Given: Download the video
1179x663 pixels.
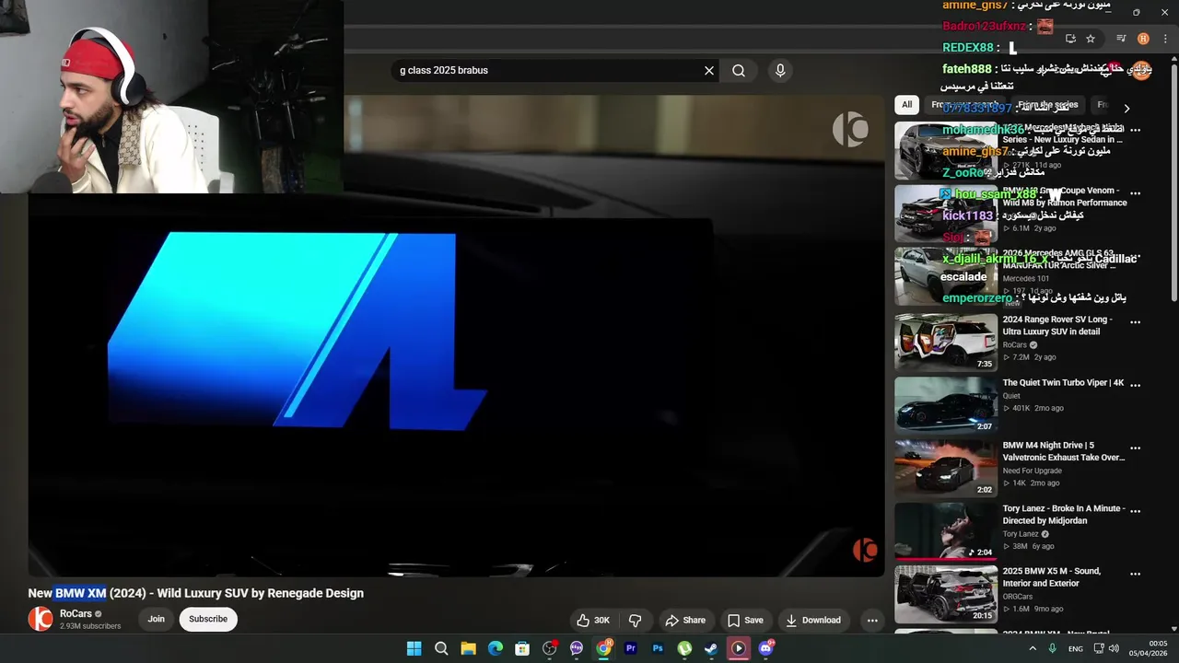Looking at the screenshot, I should (x=812, y=620).
